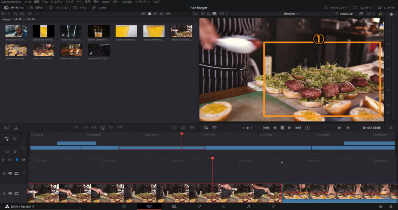Click the クイックエクスポート button
The image size is (398, 210).
click(337, 8)
